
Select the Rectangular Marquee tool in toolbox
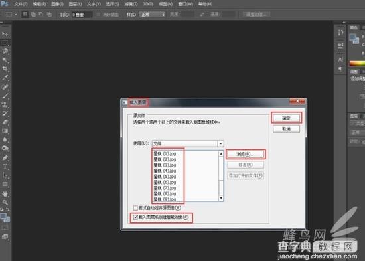[5, 43]
